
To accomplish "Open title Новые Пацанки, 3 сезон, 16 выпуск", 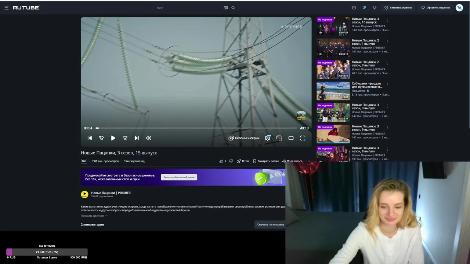I will 365,21.
